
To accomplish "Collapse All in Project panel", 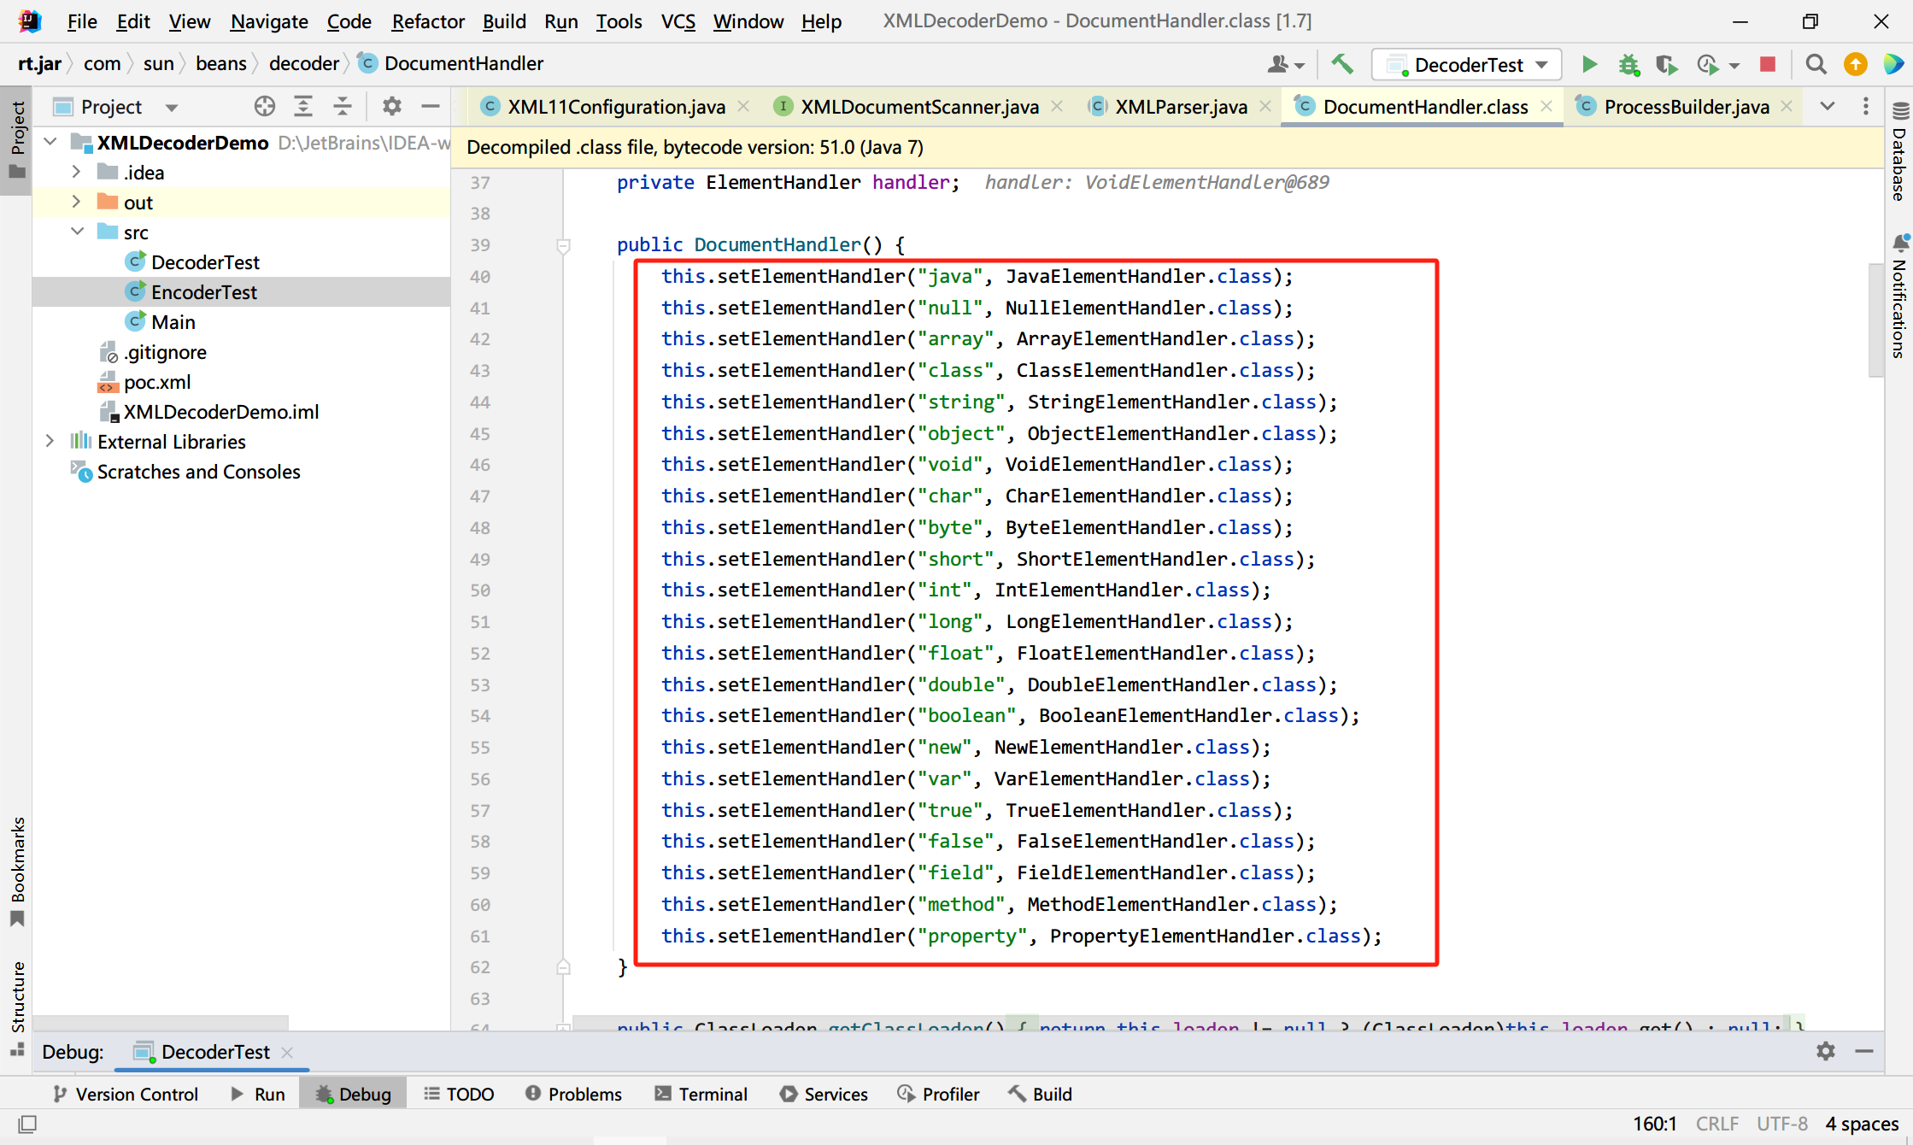I will [x=343, y=106].
